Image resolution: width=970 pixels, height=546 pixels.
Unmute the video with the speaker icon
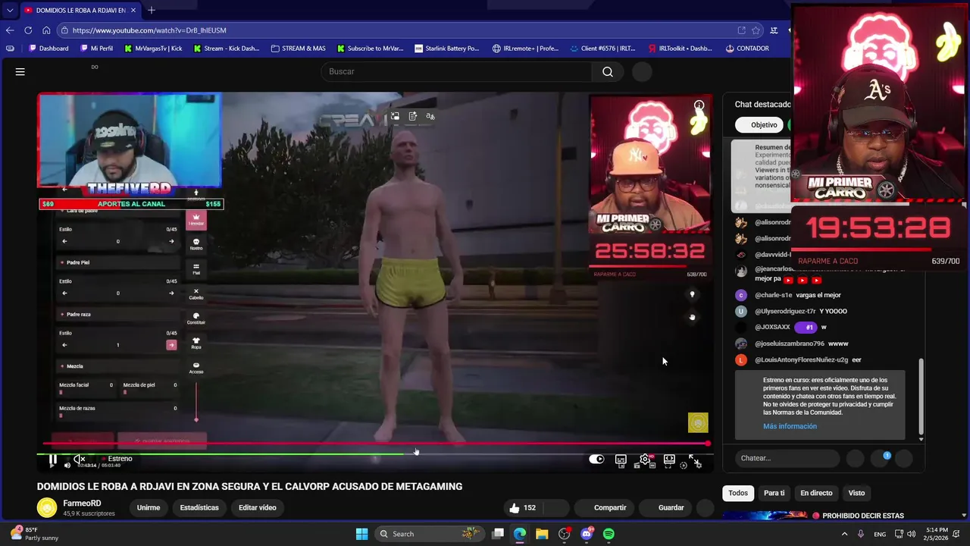(x=79, y=459)
